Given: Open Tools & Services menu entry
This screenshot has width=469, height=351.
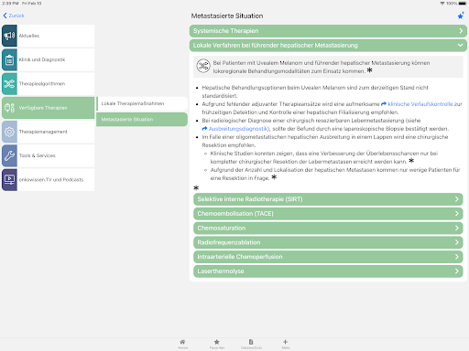Looking at the screenshot, I should point(49,155).
